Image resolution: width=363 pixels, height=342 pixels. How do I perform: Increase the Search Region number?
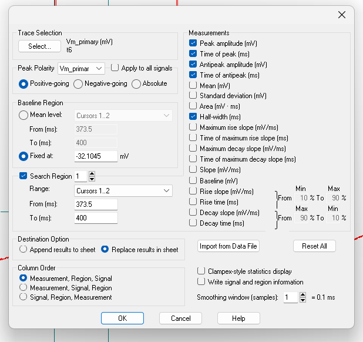(x=92, y=174)
